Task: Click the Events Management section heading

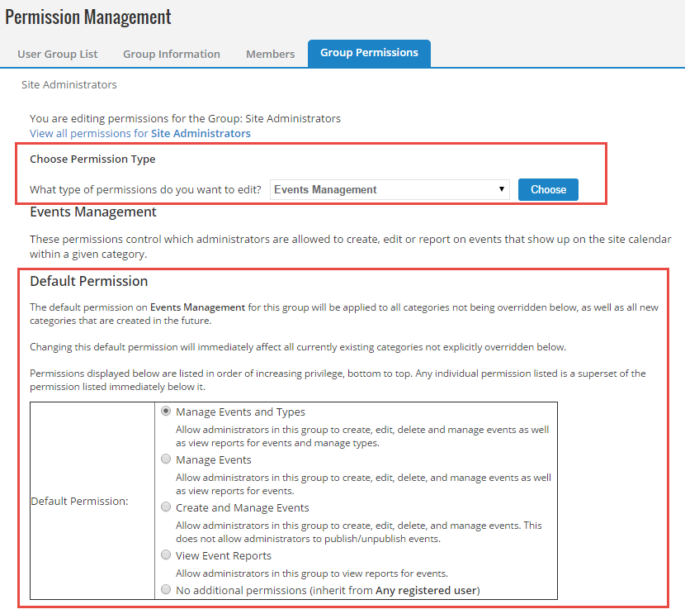Action: 93,212
